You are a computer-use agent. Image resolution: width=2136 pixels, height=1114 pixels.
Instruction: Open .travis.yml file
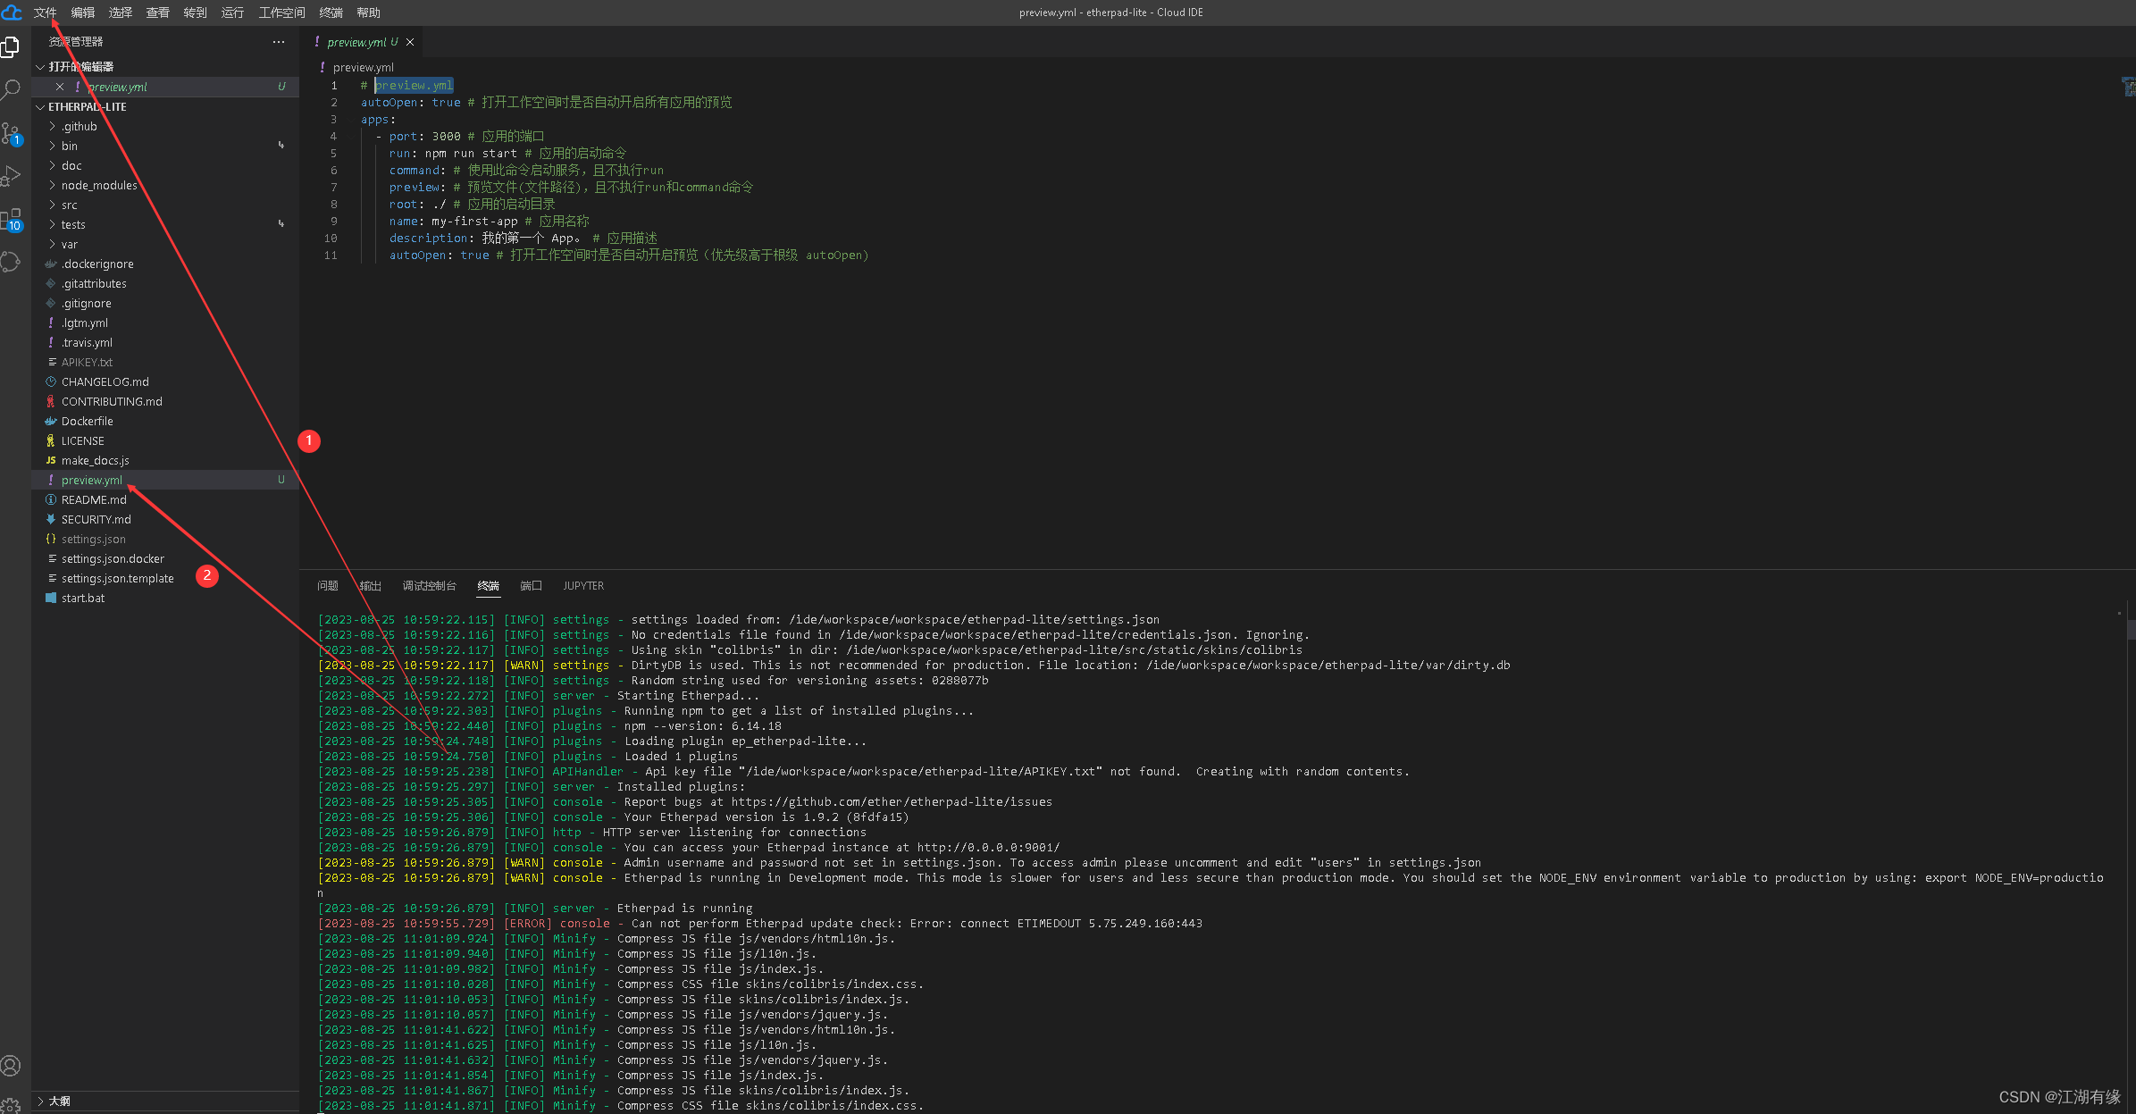tap(165, 342)
